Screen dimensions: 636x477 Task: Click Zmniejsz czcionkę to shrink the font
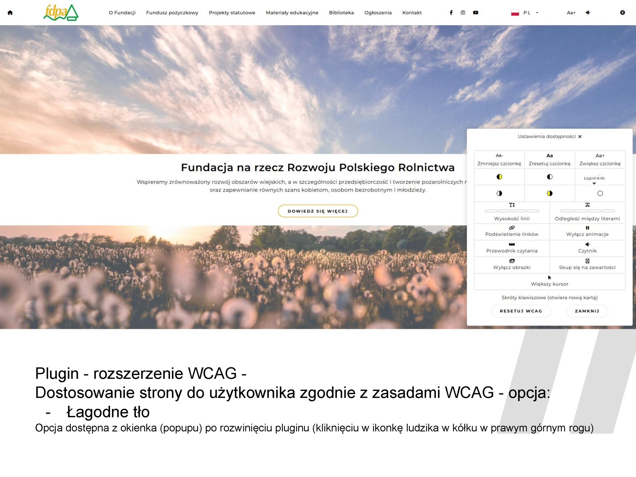(499, 160)
